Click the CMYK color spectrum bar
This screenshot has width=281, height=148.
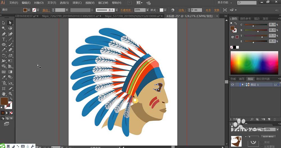[x=254, y=63]
